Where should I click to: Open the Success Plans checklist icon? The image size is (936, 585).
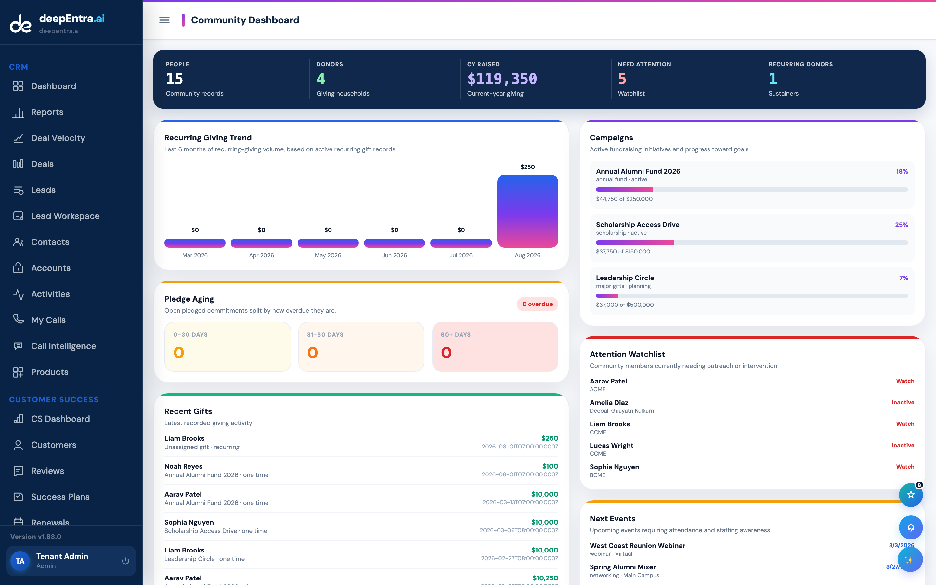coord(18,497)
